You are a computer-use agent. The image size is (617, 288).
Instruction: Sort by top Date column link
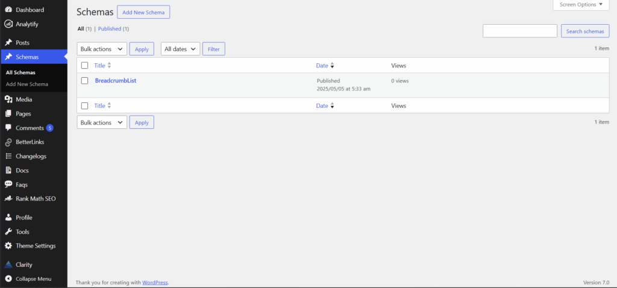(322, 66)
